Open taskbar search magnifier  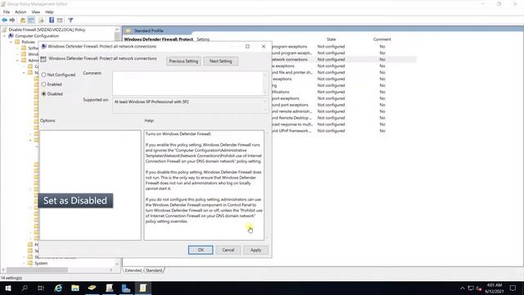click(x=25, y=288)
